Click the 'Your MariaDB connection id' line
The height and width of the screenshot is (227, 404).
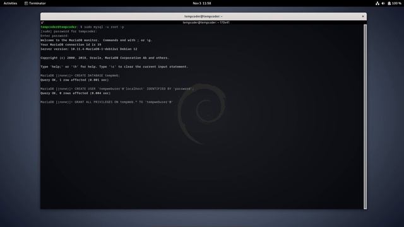71,45
